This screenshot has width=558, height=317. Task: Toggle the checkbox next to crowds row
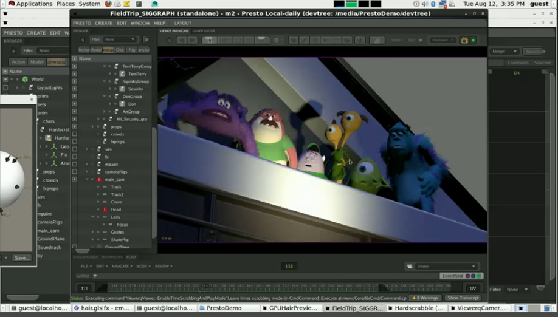(x=75, y=134)
